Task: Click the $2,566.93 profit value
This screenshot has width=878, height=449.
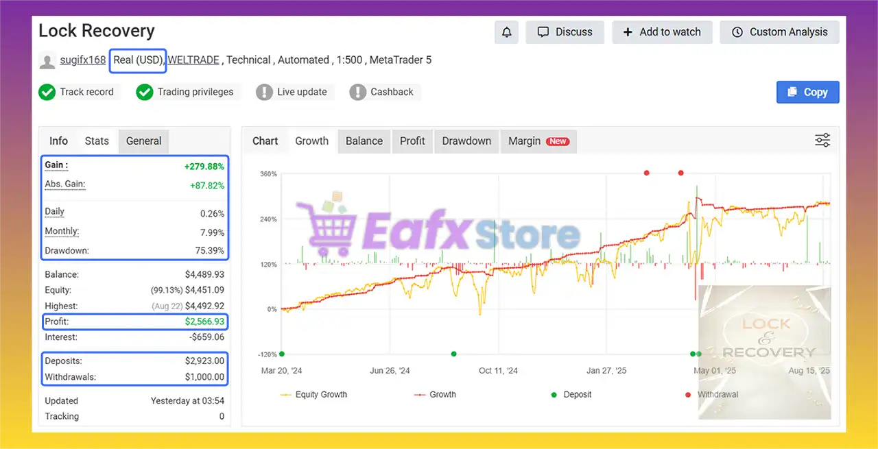Action: 204,321
